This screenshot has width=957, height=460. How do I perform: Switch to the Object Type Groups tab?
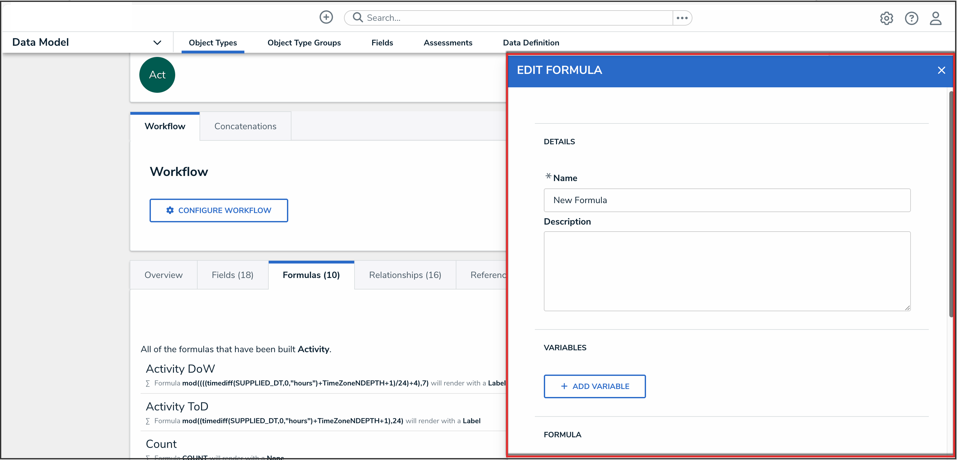click(304, 43)
